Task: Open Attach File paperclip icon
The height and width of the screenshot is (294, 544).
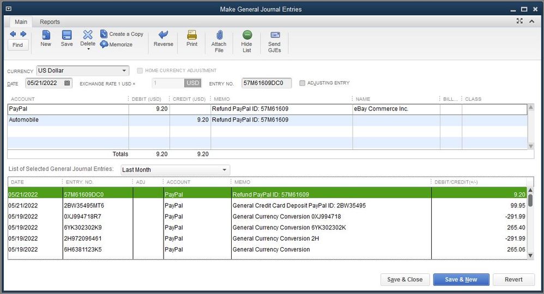Action: point(219,36)
